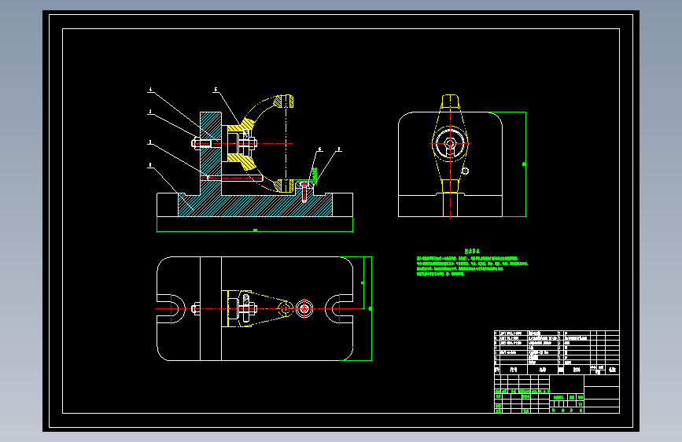682x442 pixels.
Task: Select the cyan hatched fixture base section
Action: click(x=256, y=205)
